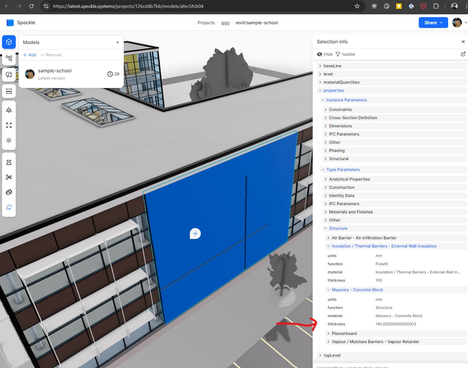The height and width of the screenshot is (368, 468).
Task: Expand Analytical Properties
Action: coord(394,179)
